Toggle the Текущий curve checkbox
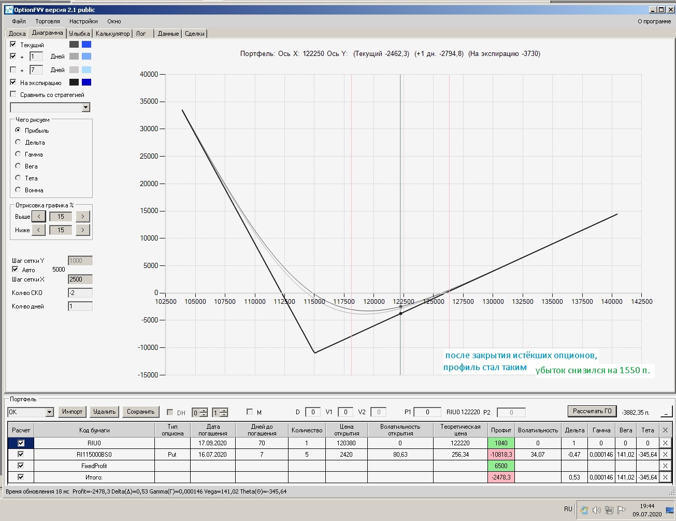Image resolution: width=676 pixels, height=521 pixels. pyautogui.click(x=13, y=45)
